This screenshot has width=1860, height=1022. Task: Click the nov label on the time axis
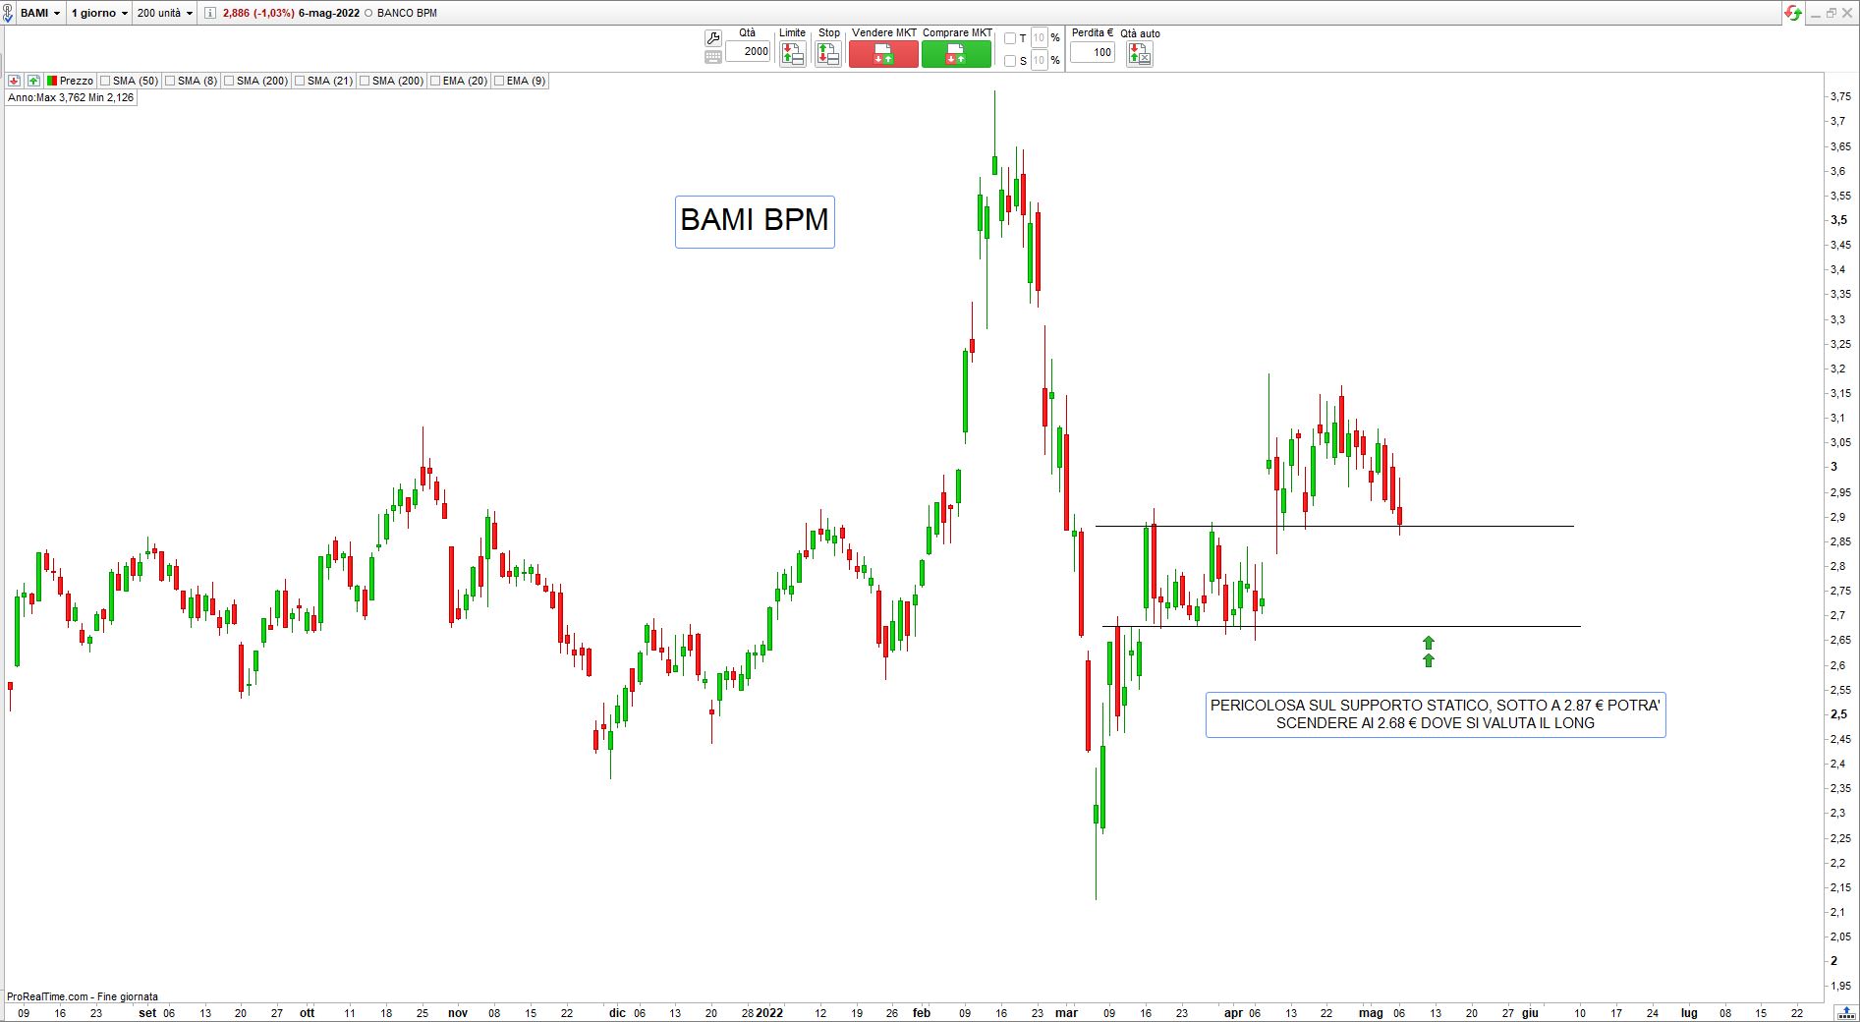coord(457,1012)
